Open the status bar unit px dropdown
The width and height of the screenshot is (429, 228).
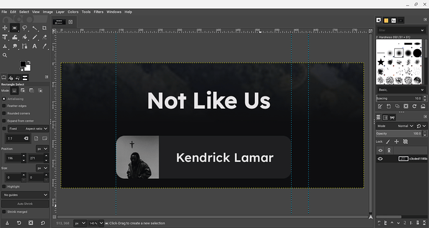pyautogui.click(x=80, y=223)
